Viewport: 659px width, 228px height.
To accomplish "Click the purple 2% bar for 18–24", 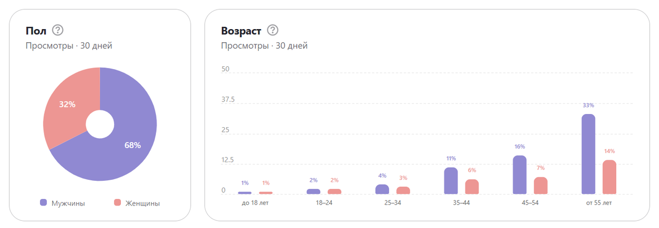I will pyautogui.click(x=314, y=191).
